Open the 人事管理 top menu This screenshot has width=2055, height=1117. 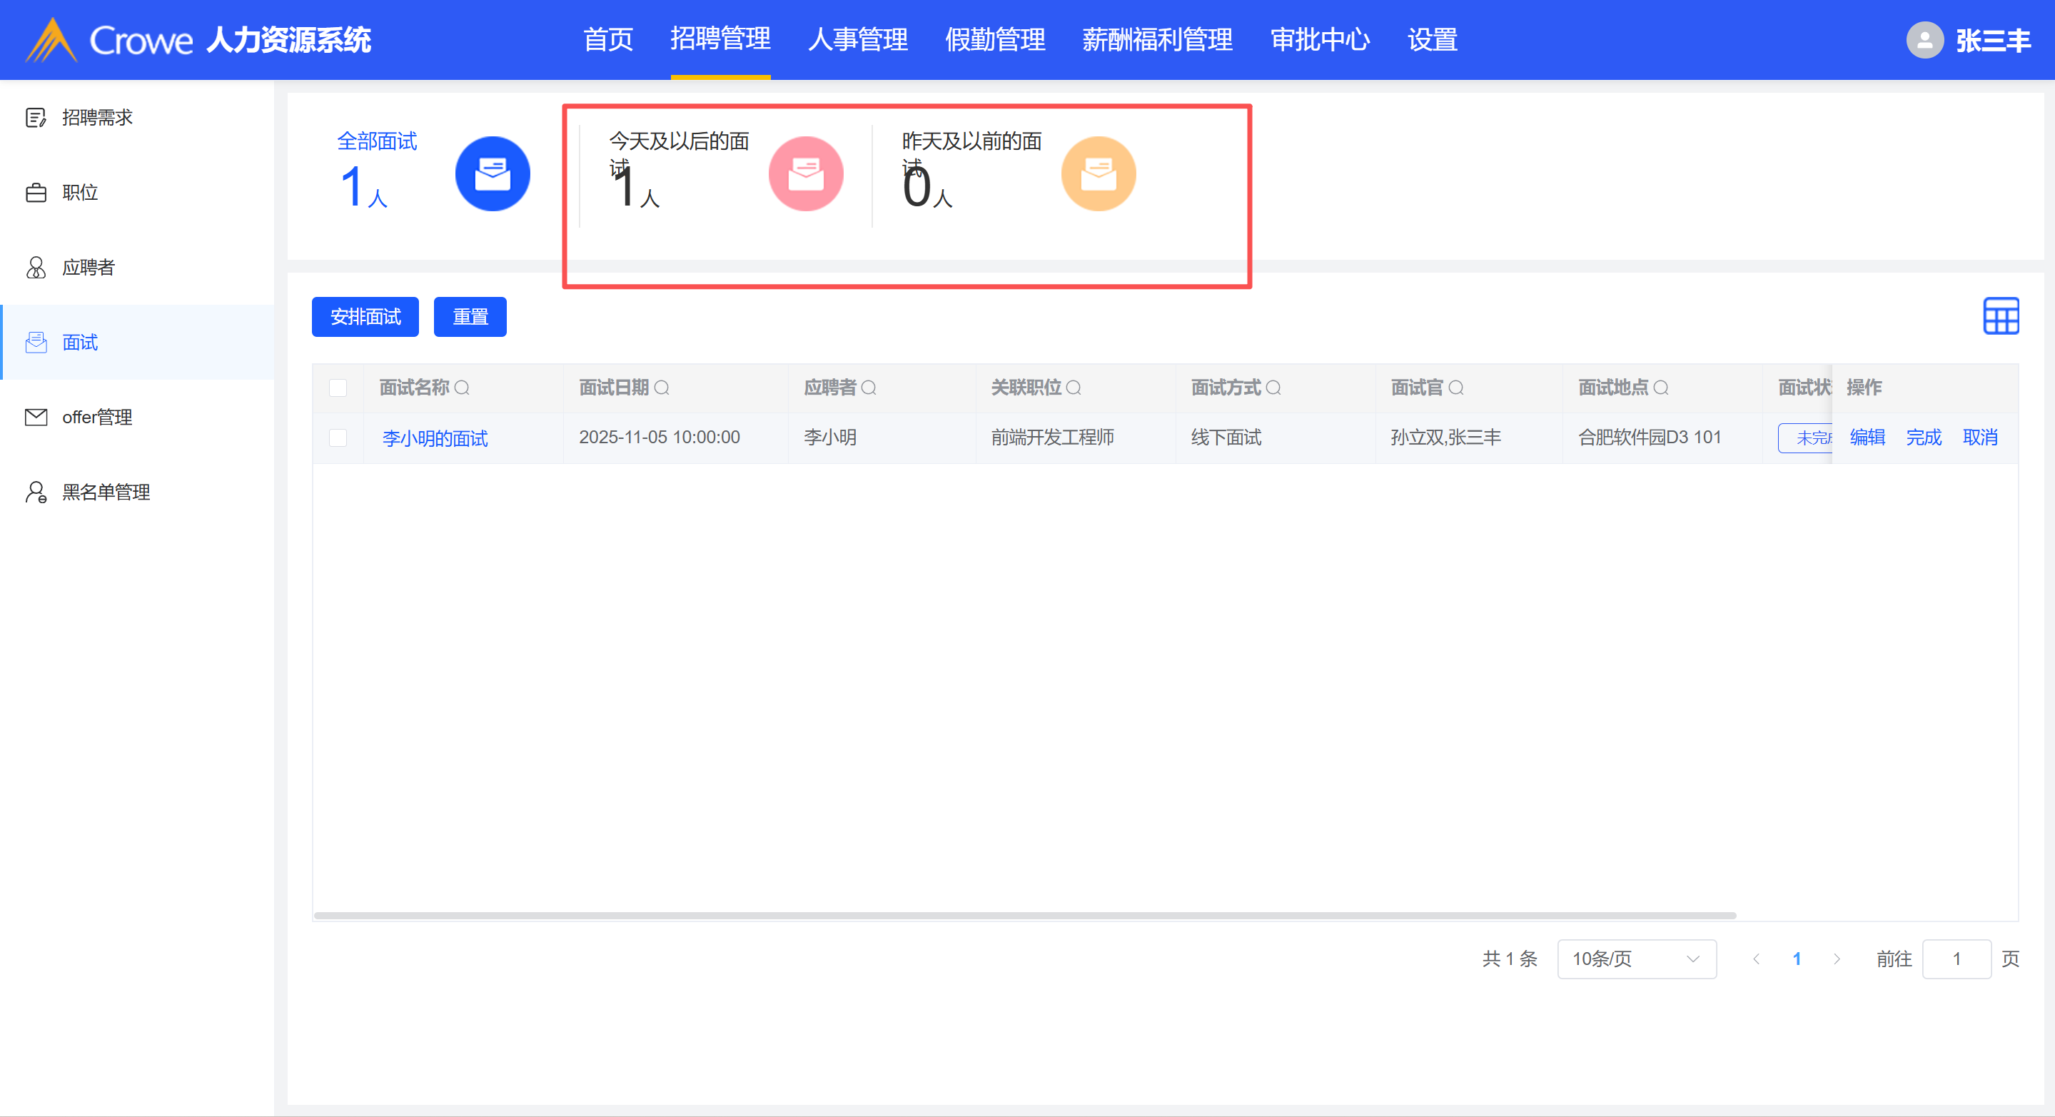tap(857, 40)
